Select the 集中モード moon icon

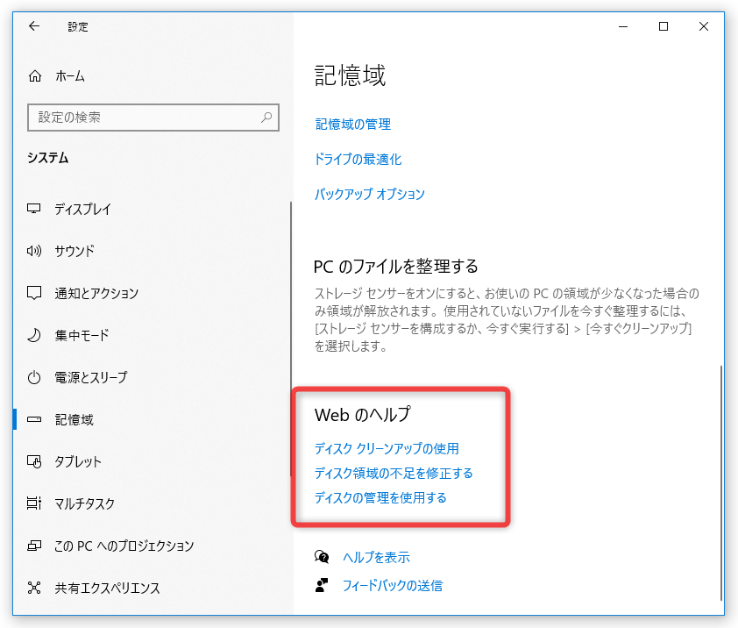[34, 335]
